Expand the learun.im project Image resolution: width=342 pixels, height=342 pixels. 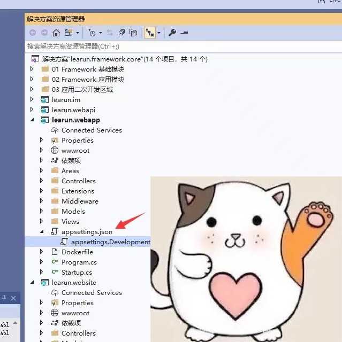[32, 100]
